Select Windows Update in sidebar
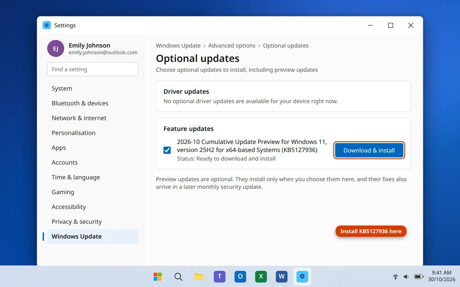Screen dimensions: 460x287 coord(93,236)
